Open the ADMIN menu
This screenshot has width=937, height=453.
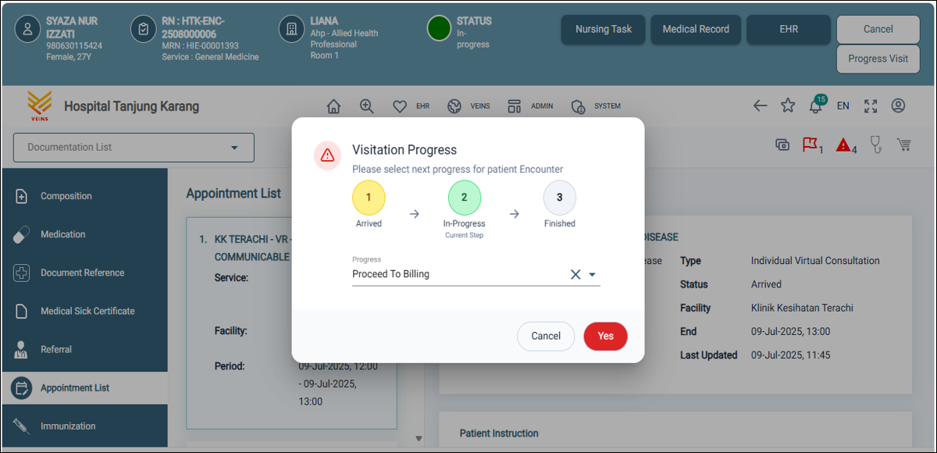(x=530, y=106)
